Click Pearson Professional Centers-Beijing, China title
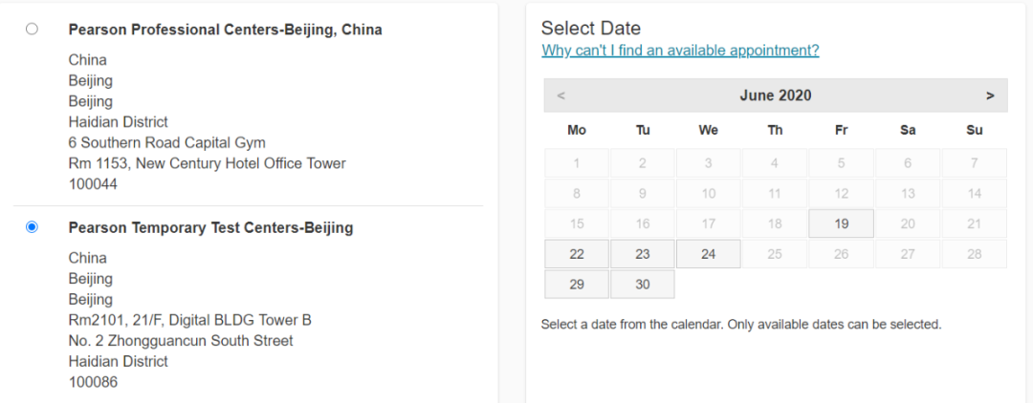 point(225,30)
